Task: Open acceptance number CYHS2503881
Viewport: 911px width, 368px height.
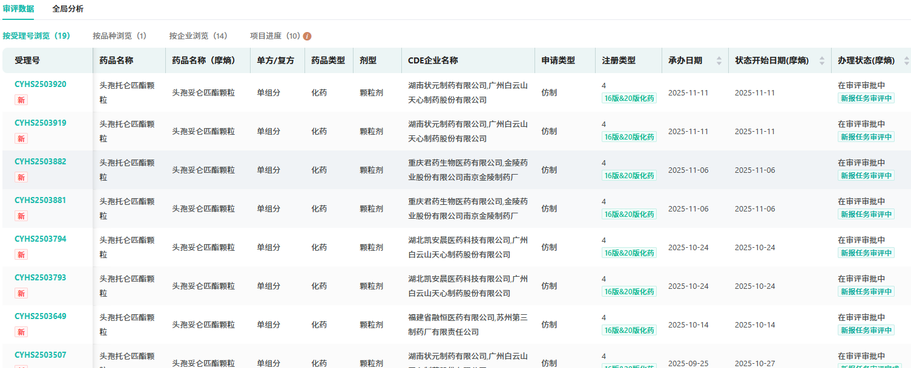Action: [x=41, y=201]
